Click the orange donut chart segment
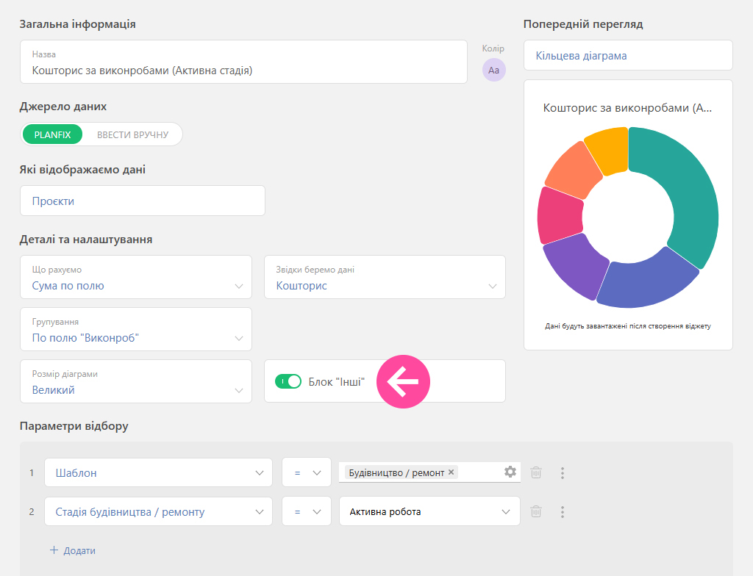753x576 pixels. coord(572,171)
